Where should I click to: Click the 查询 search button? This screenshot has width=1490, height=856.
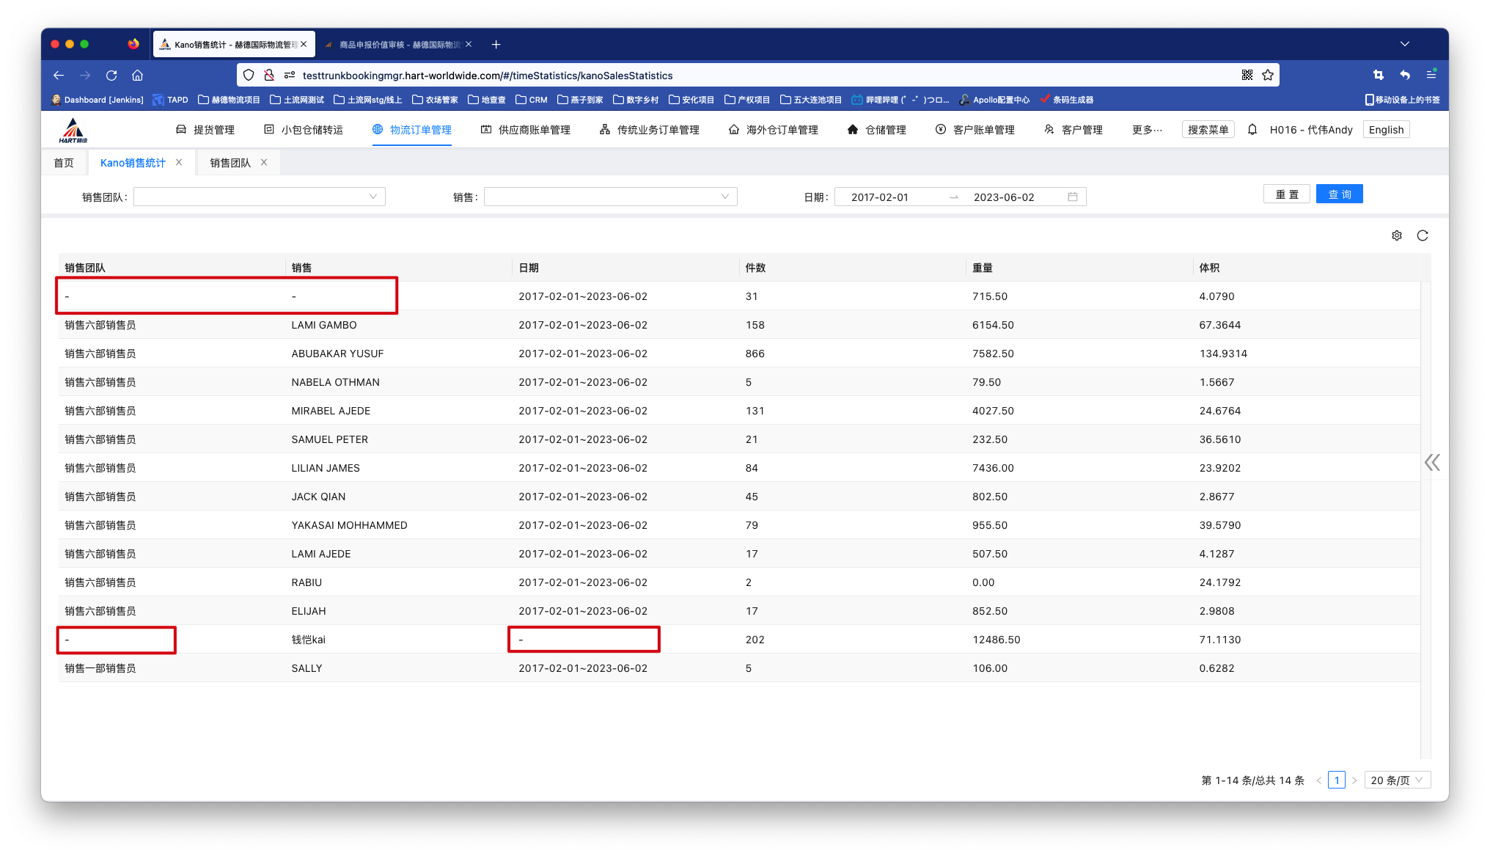(x=1339, y=194)
